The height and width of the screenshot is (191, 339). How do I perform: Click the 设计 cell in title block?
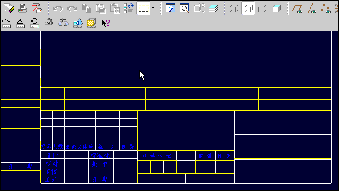[x=52, y=156]
